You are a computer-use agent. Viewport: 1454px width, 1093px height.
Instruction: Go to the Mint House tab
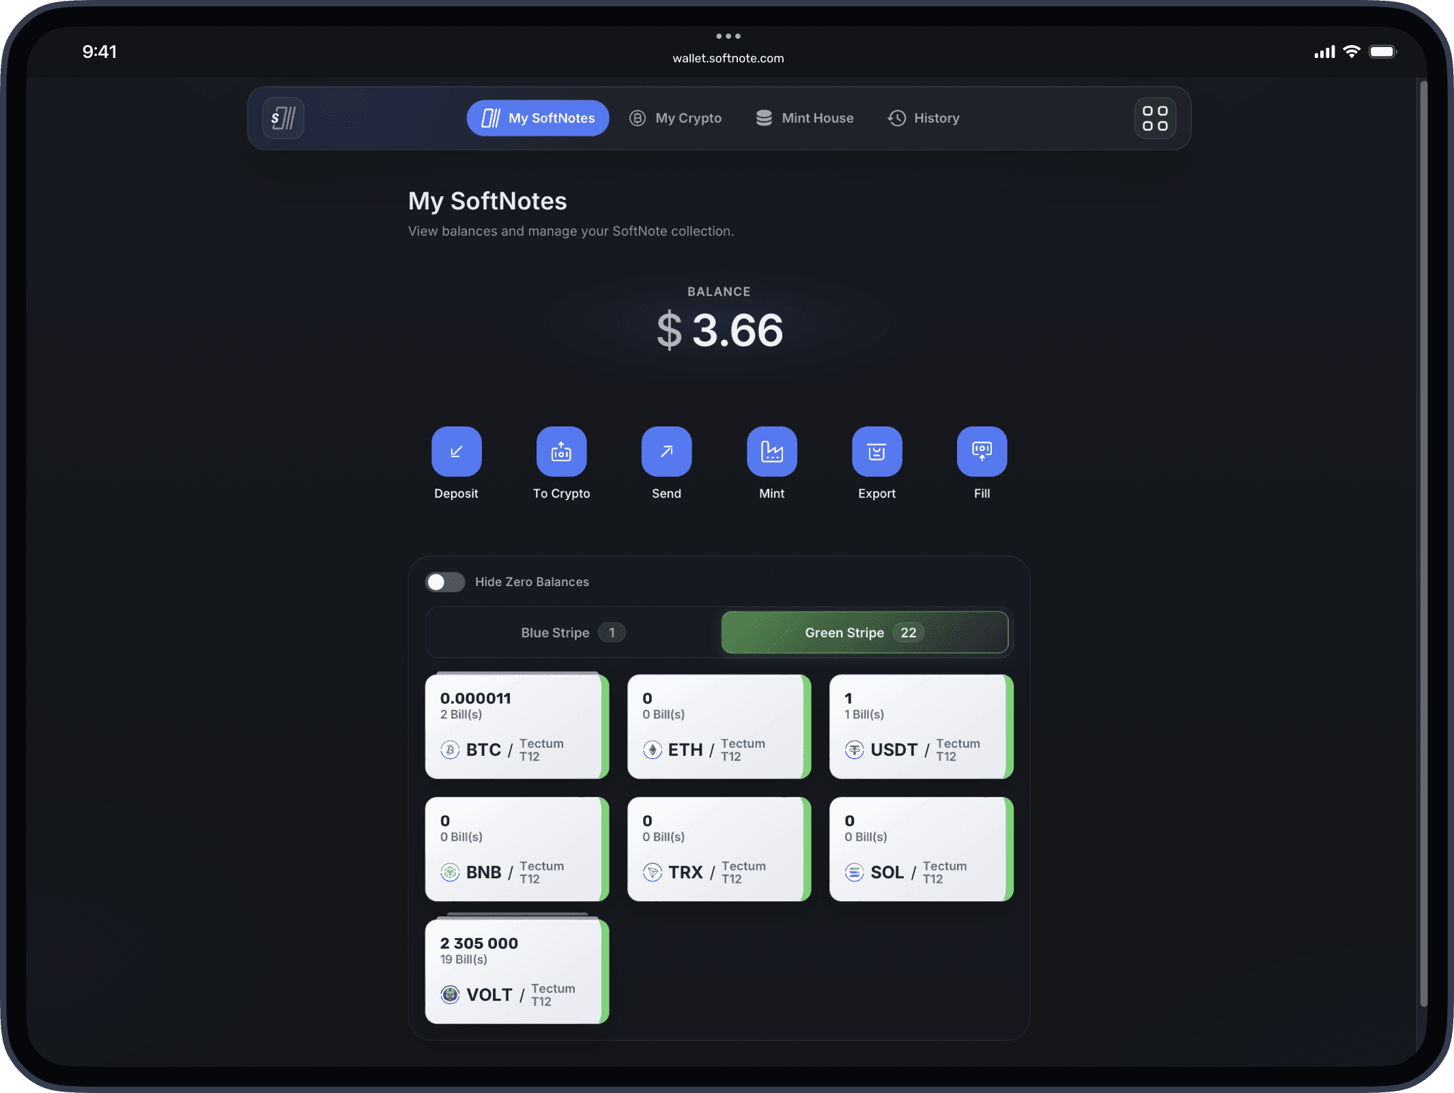click(x=805, y=118)
